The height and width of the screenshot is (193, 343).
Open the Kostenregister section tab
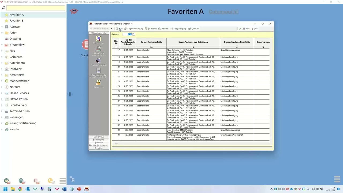click(x=99, y=140)
